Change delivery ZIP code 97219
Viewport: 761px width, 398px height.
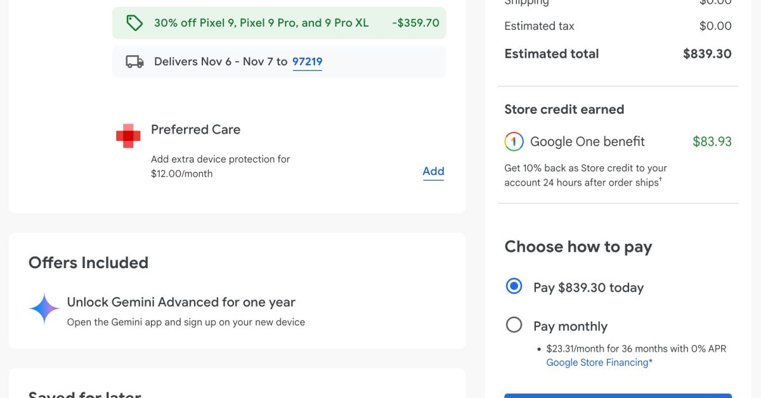tap(307, 61)
